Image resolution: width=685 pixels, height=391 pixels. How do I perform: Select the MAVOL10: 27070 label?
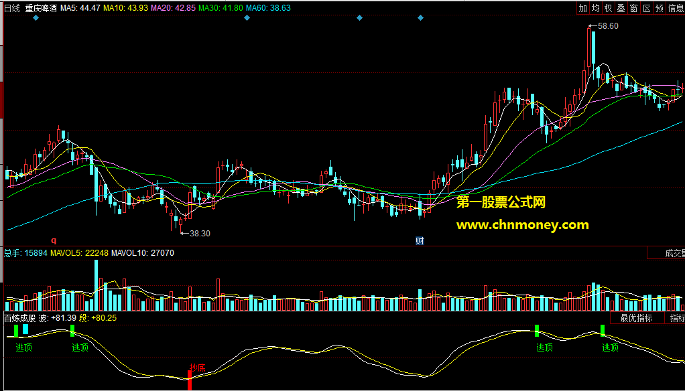[x=143, y=252]
